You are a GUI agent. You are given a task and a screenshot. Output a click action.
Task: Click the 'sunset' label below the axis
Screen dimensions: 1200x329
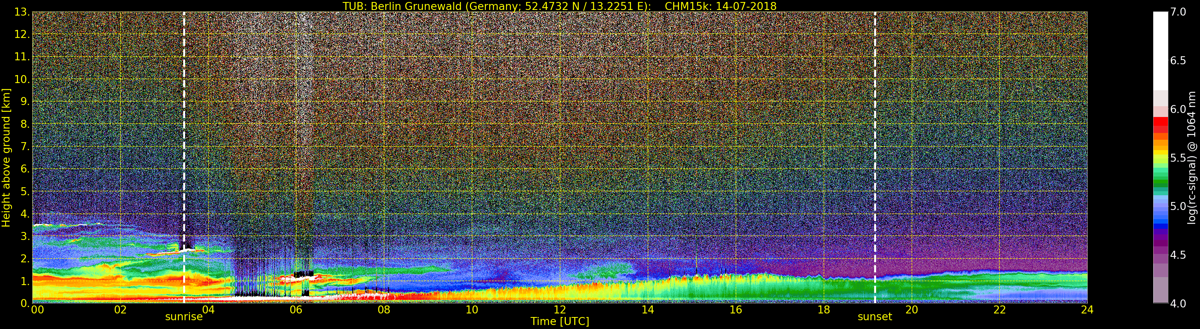(x=875, y=317)
